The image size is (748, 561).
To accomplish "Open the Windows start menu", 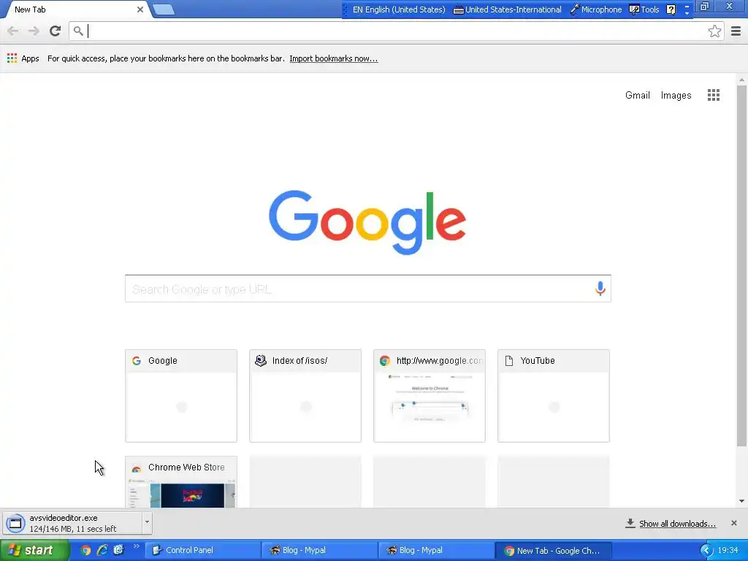I will point(34,550).
